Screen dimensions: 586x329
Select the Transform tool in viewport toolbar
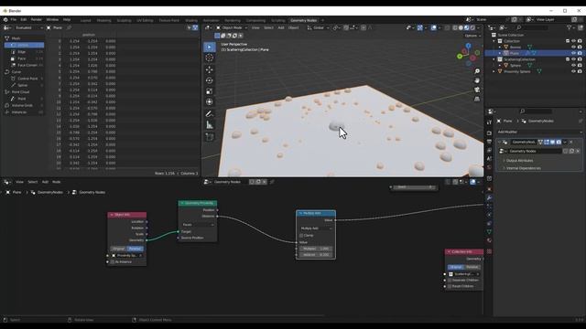210,101
